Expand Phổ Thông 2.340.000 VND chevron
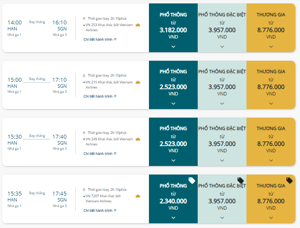 point(173,217)
